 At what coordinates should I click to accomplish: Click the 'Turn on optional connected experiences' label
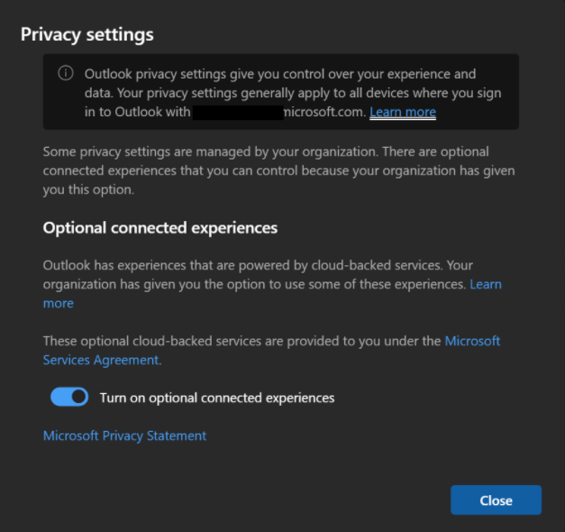pyautogui.click(x=216, y=398)
